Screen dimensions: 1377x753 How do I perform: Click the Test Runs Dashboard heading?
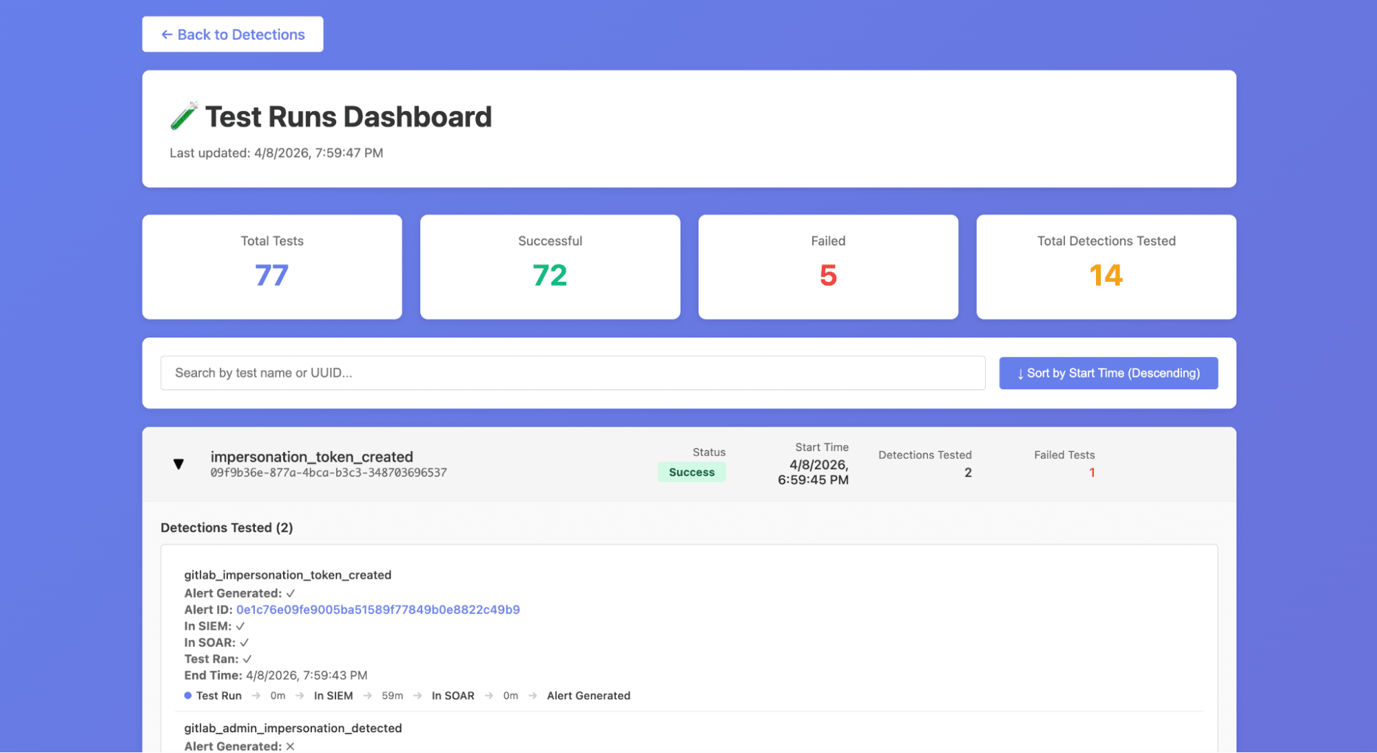pyautogui.click(x=349, y=116)
